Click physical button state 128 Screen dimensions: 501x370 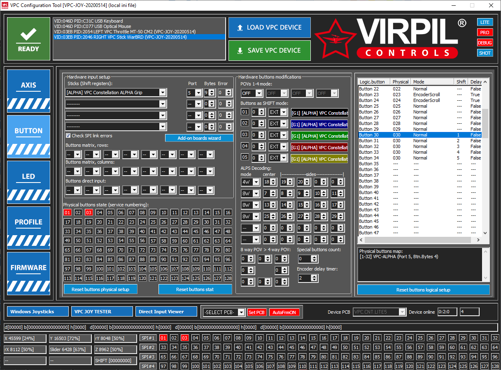tap(228, 278)
